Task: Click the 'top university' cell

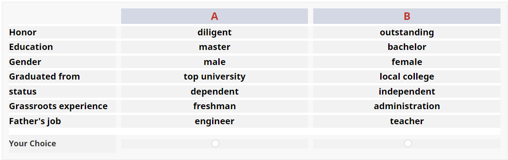Action: pyautogui.click(x=214, y=77)
